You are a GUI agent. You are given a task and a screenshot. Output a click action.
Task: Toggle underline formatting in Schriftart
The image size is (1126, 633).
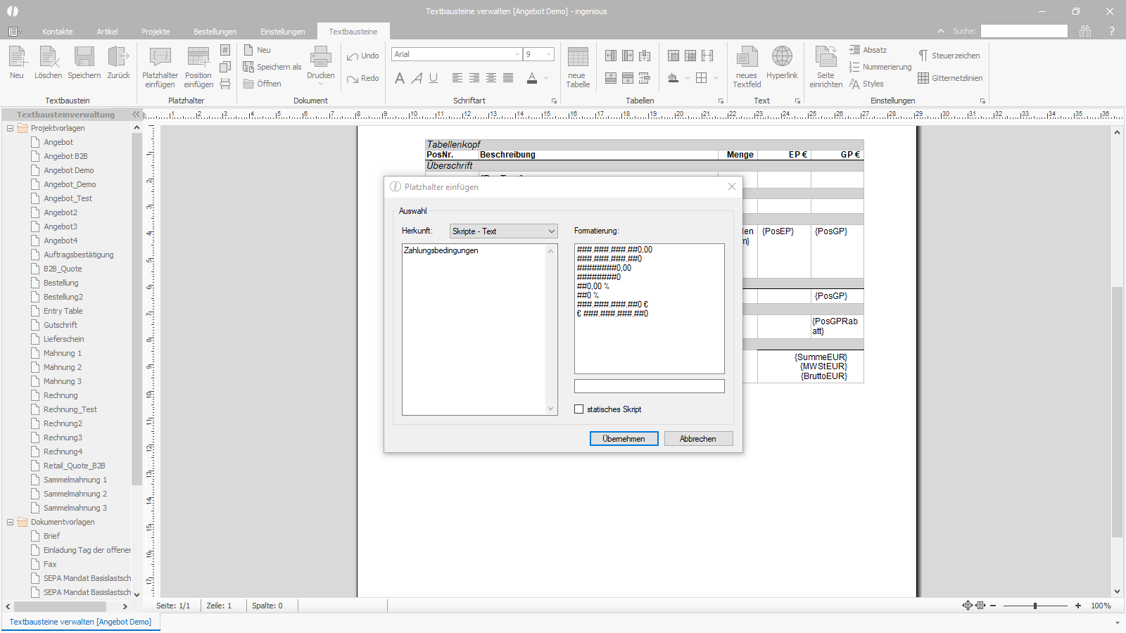tap(434, 78)
